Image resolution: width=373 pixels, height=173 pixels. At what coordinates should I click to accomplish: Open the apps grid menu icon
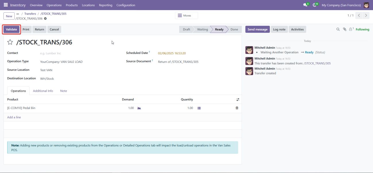pos(6,5)
